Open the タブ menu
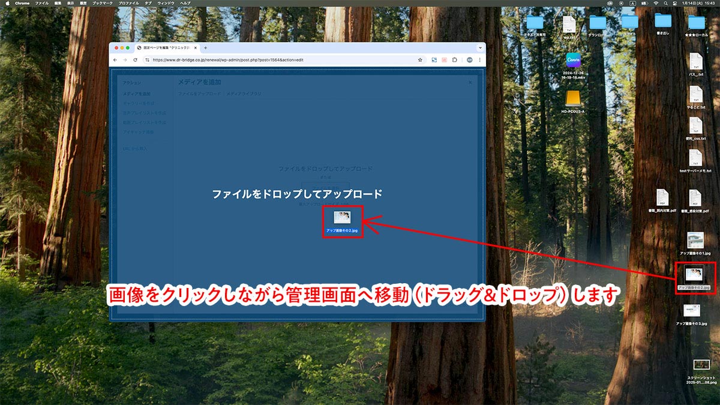Image resolution: width=720 pixels, height=405 pixels. 148,3
